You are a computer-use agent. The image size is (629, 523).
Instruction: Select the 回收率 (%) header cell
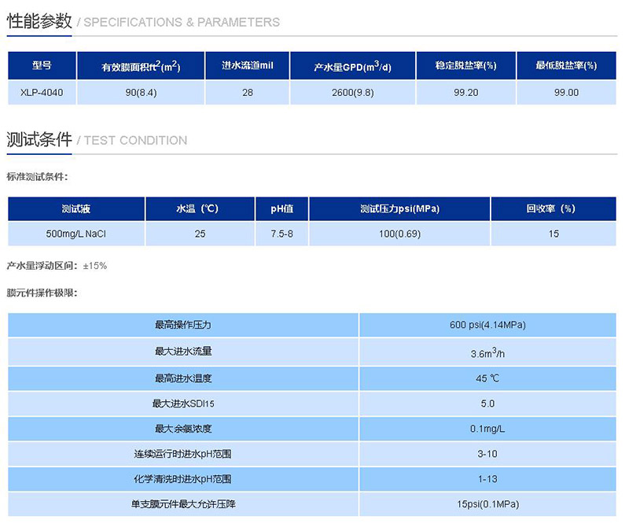pos(554,208)
